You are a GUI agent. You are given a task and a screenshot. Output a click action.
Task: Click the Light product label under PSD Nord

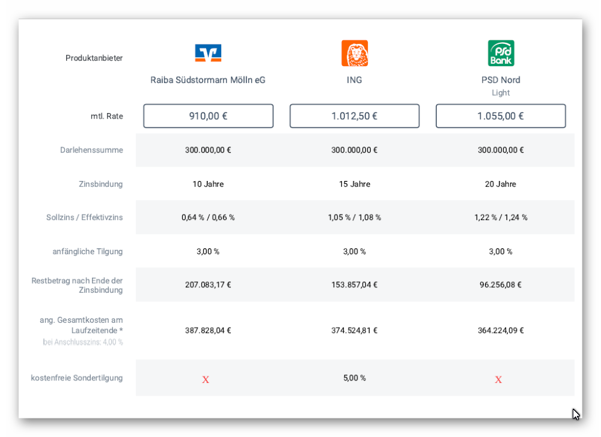point(501,93)
